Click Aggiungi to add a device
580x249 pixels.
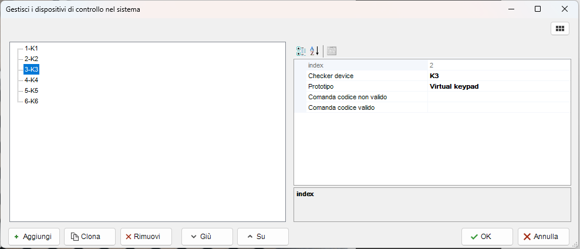34,237
